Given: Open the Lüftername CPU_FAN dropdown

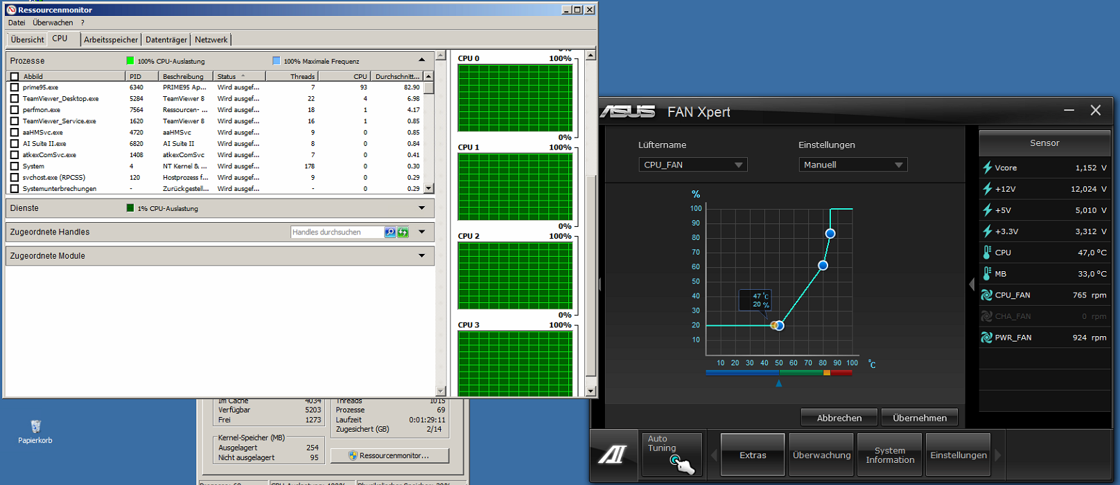Looking at the screenshot, I should 692,165.
